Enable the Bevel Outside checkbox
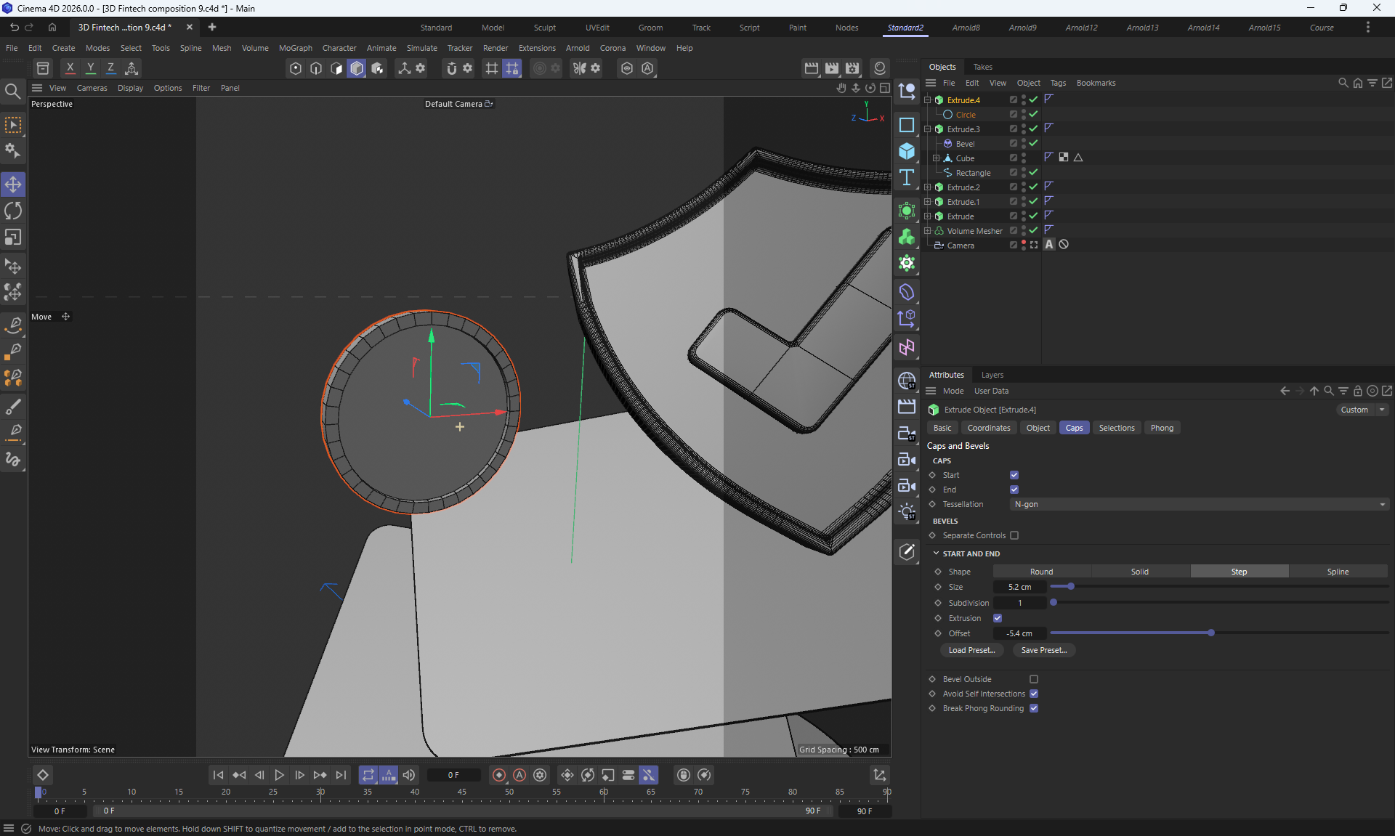1395x836 pixels. tap(1034, 679)
